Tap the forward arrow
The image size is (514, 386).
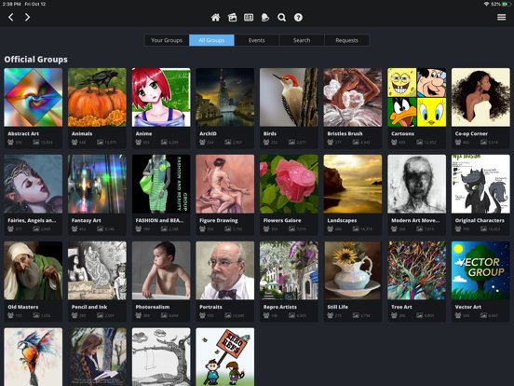point(28,17)
